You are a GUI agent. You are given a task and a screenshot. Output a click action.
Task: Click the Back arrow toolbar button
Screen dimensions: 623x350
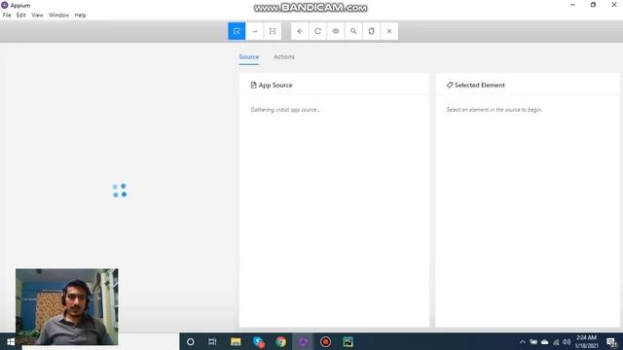300,31
